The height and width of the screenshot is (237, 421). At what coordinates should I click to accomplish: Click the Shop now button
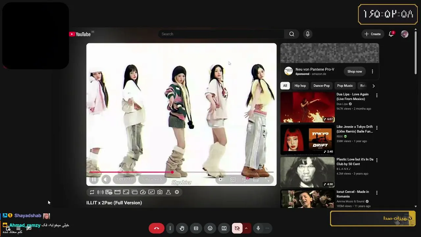pyautogui.click(x=355, y=71)
